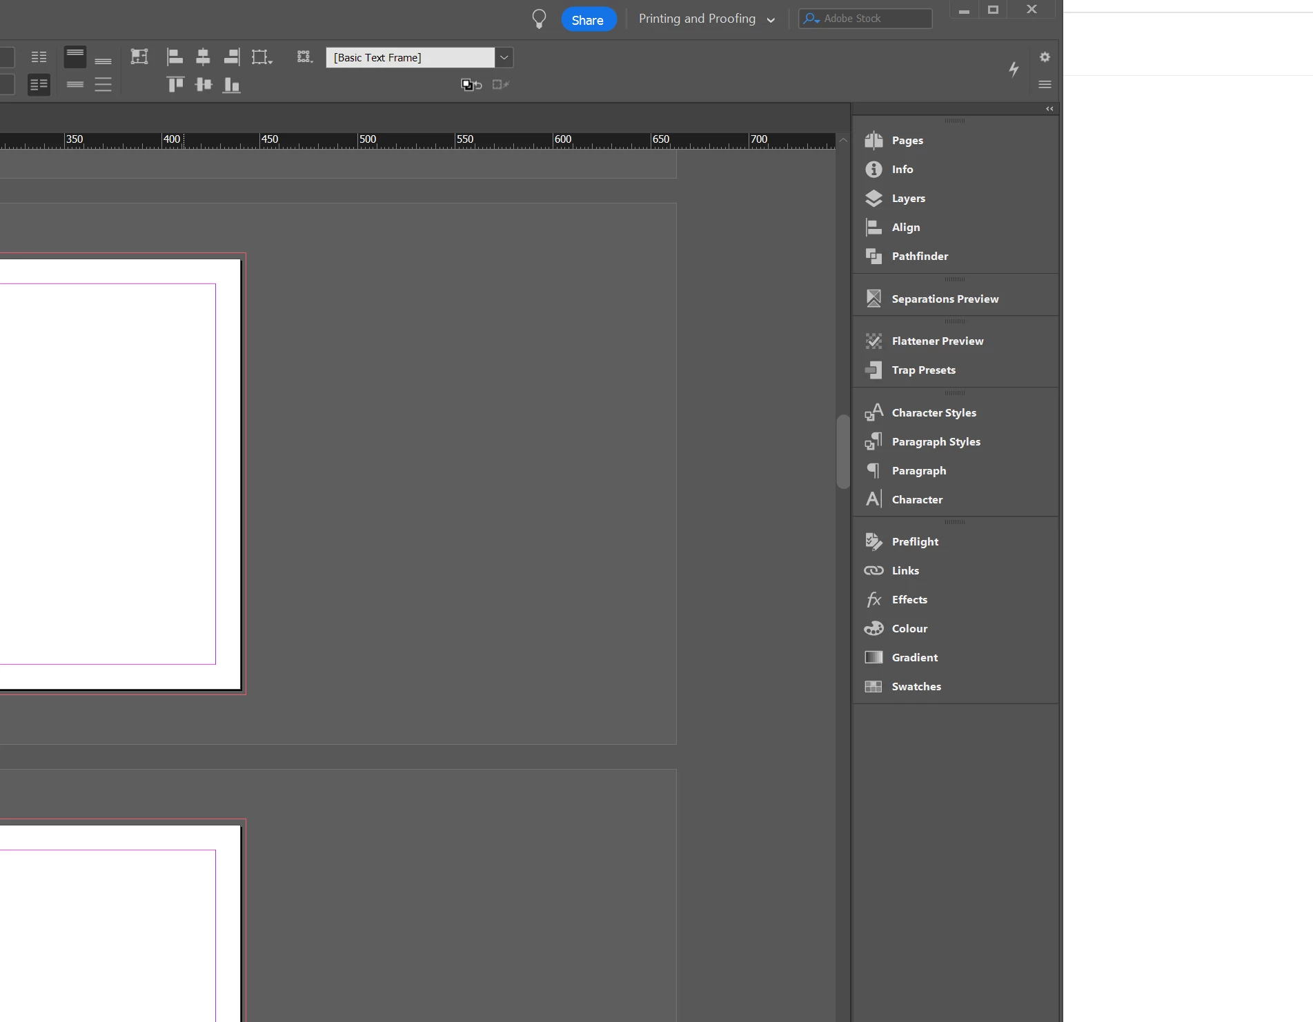Screen dimensions: 1313x1022
Task: Toggle vertically justify text in frame
Action: 103,85
